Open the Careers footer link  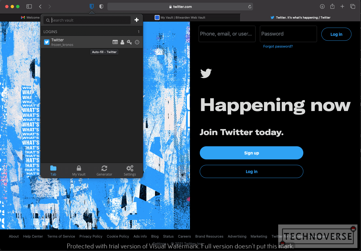(x=184, y=237)
